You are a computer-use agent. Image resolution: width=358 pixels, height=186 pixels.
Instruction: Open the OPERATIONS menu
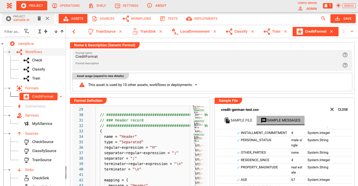tap(66, 5)
